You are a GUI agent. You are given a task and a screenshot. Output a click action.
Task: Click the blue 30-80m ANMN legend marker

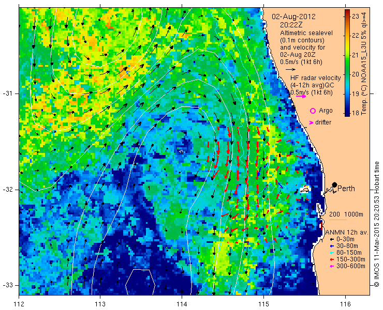331,246
